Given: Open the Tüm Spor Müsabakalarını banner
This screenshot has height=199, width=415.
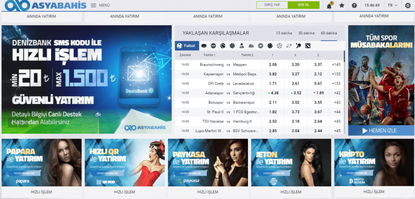Looking at the screenshot, I should coord(381,75).
